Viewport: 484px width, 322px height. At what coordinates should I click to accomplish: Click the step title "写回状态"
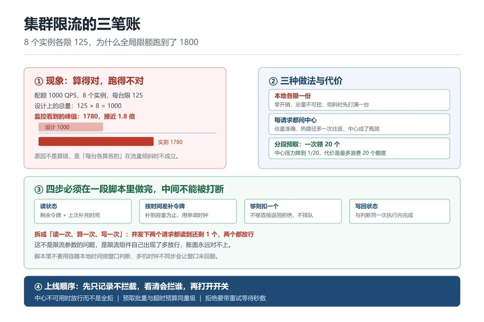pyautogui.click(x=366, y=206)
